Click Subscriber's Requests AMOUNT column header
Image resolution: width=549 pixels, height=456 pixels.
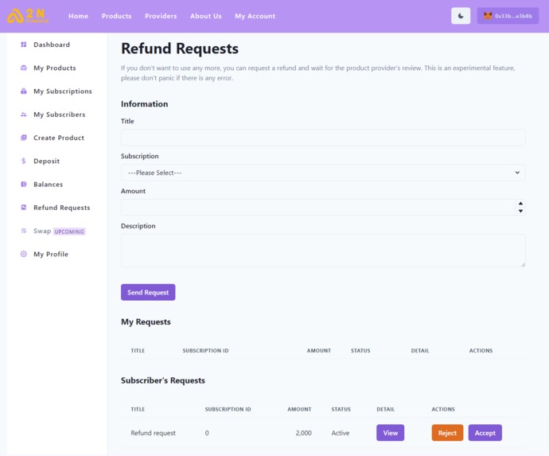pyautogui.click(x=299, y=409)
